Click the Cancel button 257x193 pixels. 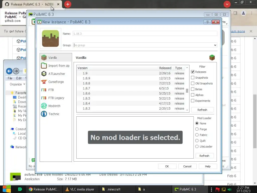[187, 166]
